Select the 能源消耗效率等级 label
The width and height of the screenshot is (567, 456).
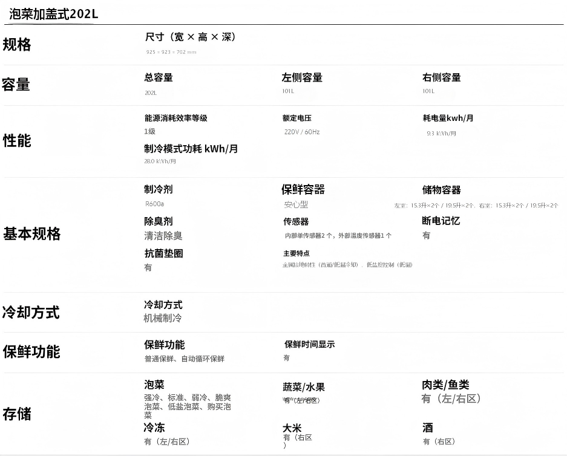click(176, 118)
